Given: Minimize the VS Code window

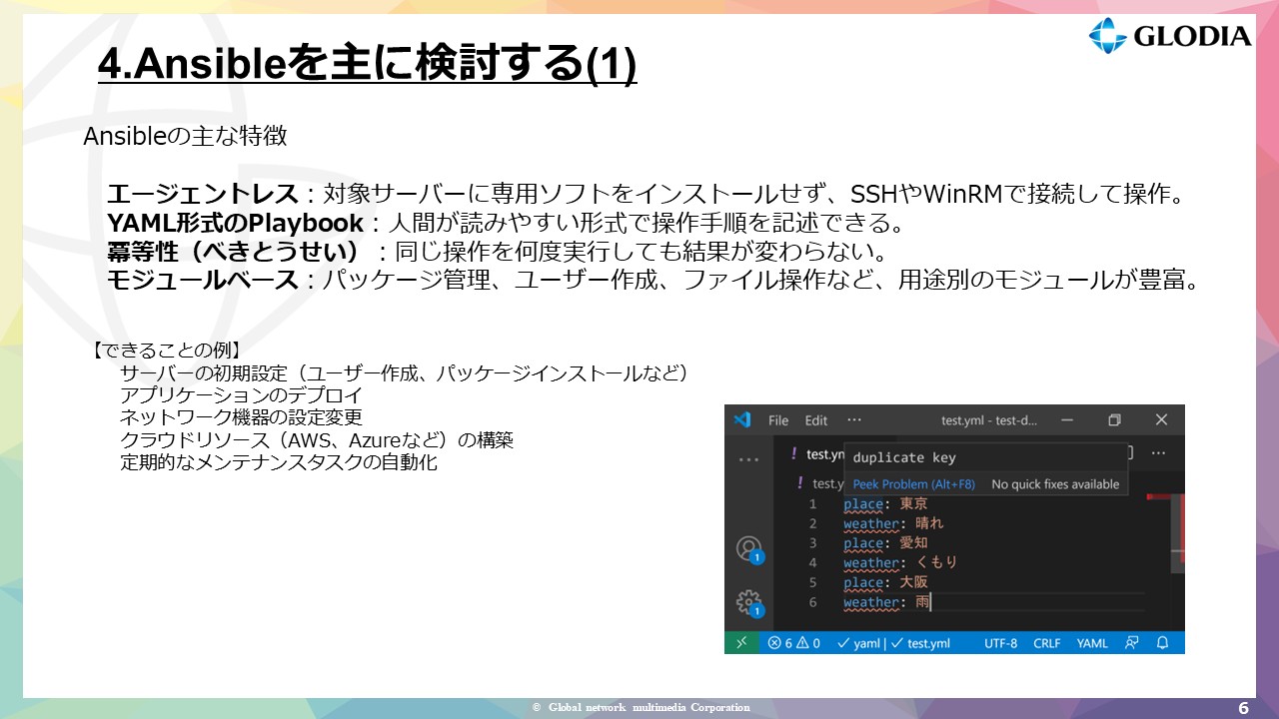Looking at the screenshot, I should [x=1067, y=420].
